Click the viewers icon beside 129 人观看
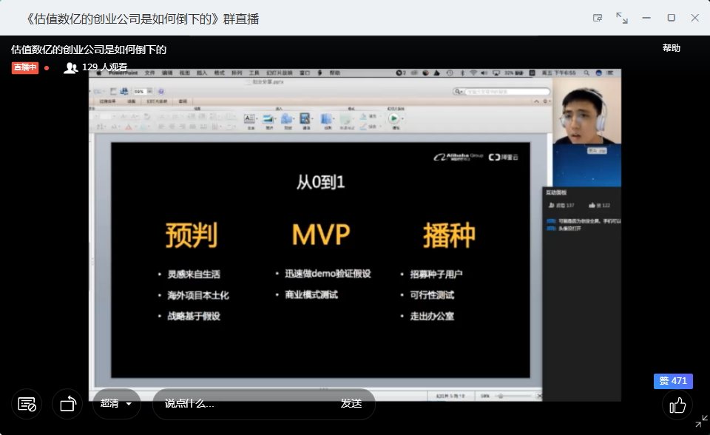 click(x=71, y=67)
